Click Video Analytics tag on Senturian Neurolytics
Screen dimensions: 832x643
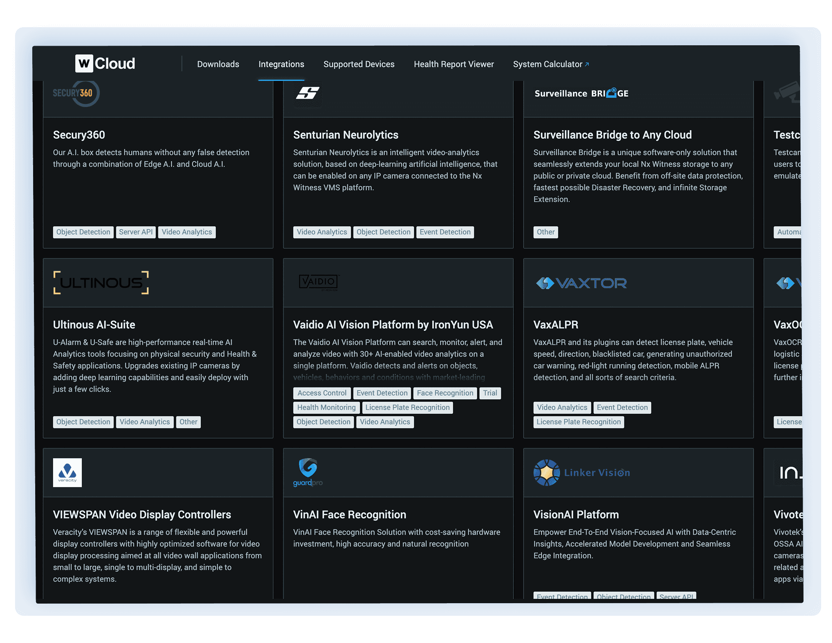point(322,232)
